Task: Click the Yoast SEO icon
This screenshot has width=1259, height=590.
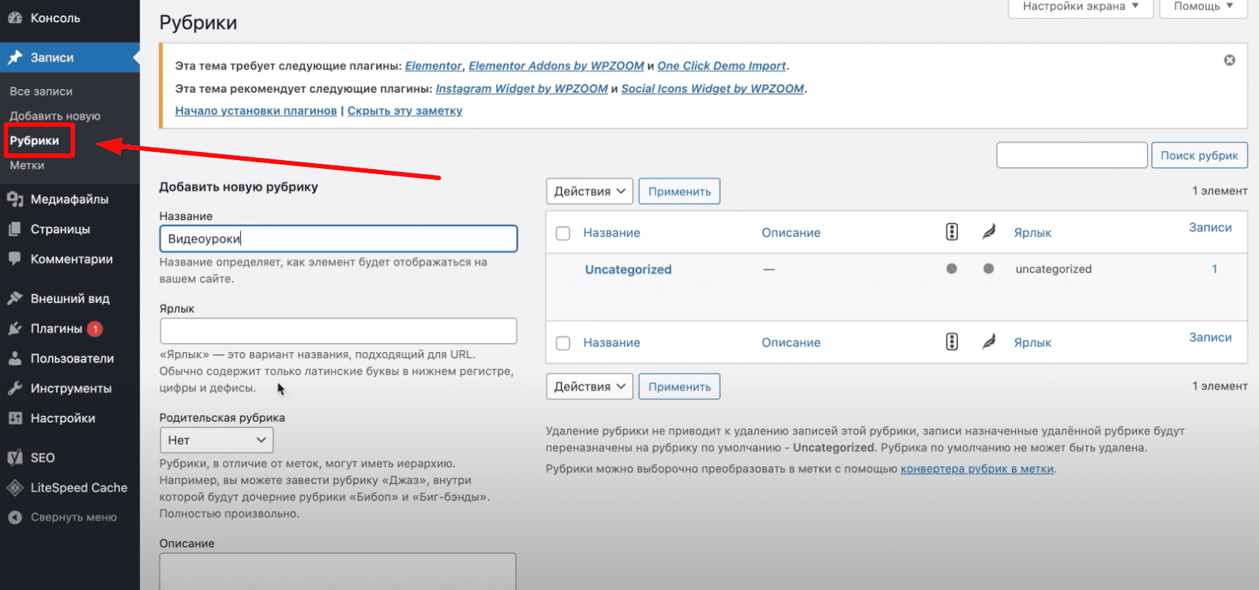Action: coord(15,457)
